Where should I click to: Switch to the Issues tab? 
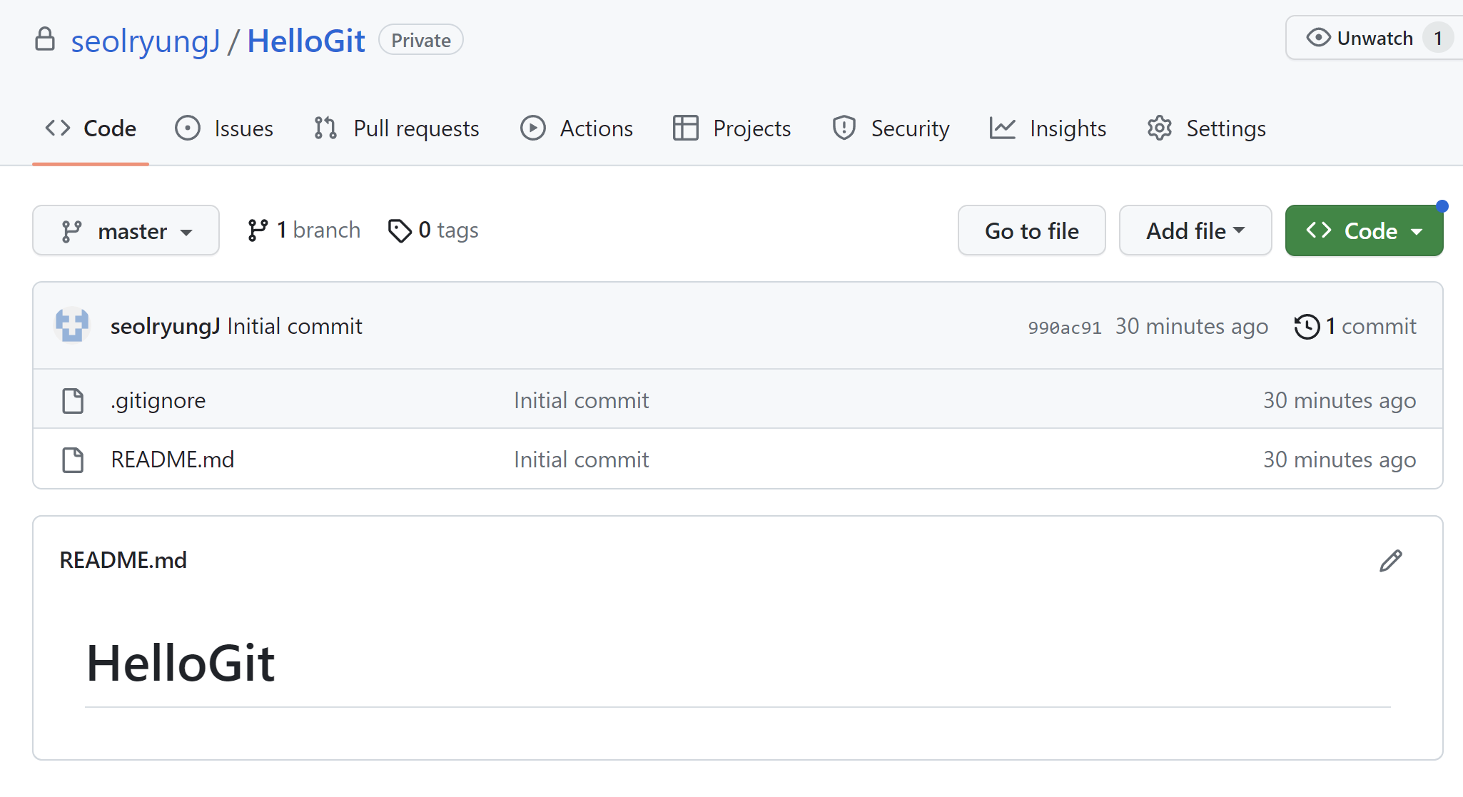point(224,128)
